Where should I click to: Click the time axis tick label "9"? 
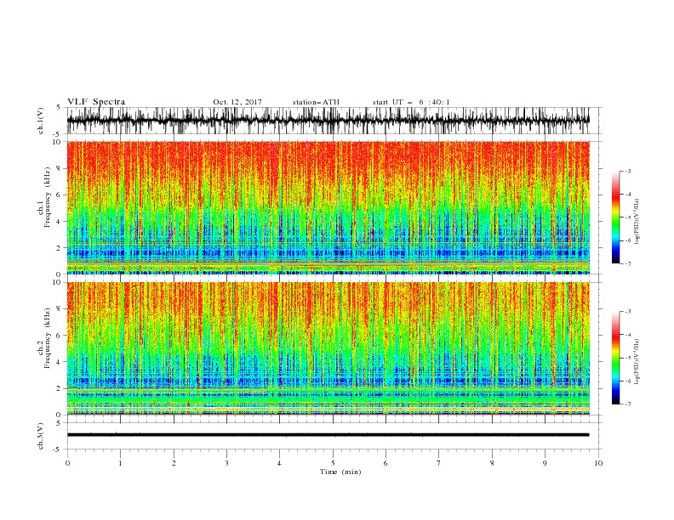(x=545, y=463)
